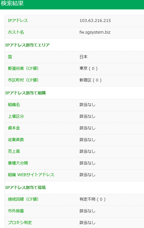Click the 組織 WEBサイトアドレス label
Screen dimensions: 144x228
click(31, 175)
